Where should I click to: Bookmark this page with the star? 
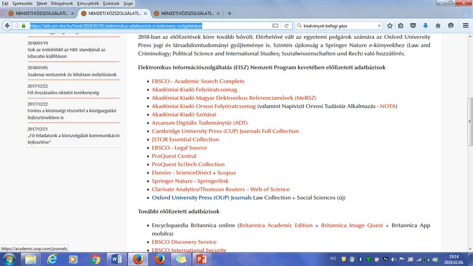click(390, 26)
